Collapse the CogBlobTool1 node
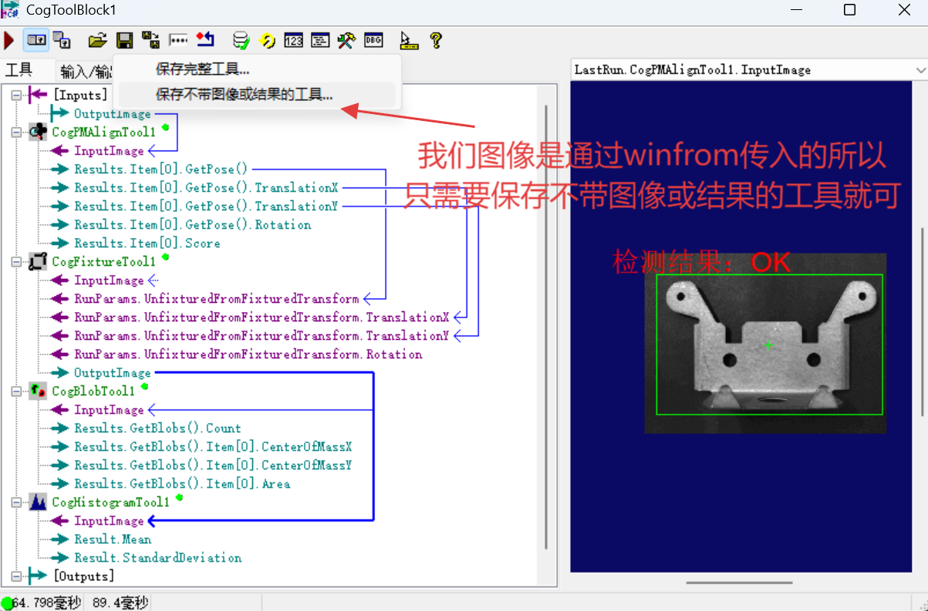 [16, 391]
